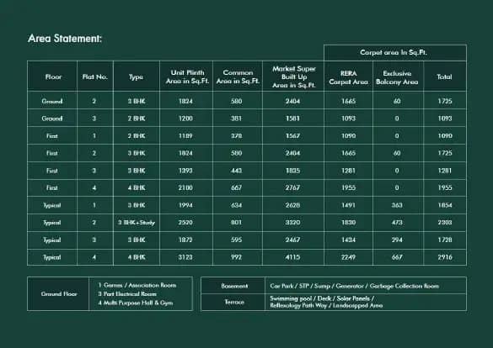The image size is (493, 348).
Task: Click balcony area value 363
Action: [x=397, y=205]
